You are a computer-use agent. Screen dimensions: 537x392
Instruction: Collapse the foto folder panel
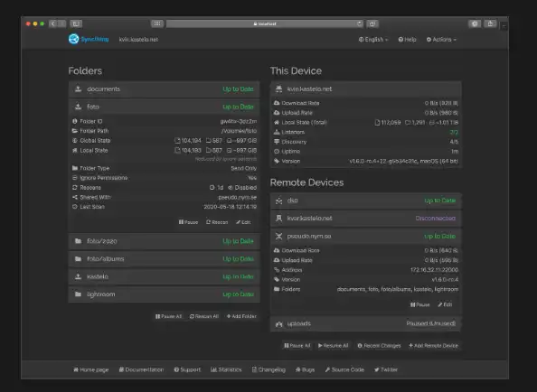164,107
